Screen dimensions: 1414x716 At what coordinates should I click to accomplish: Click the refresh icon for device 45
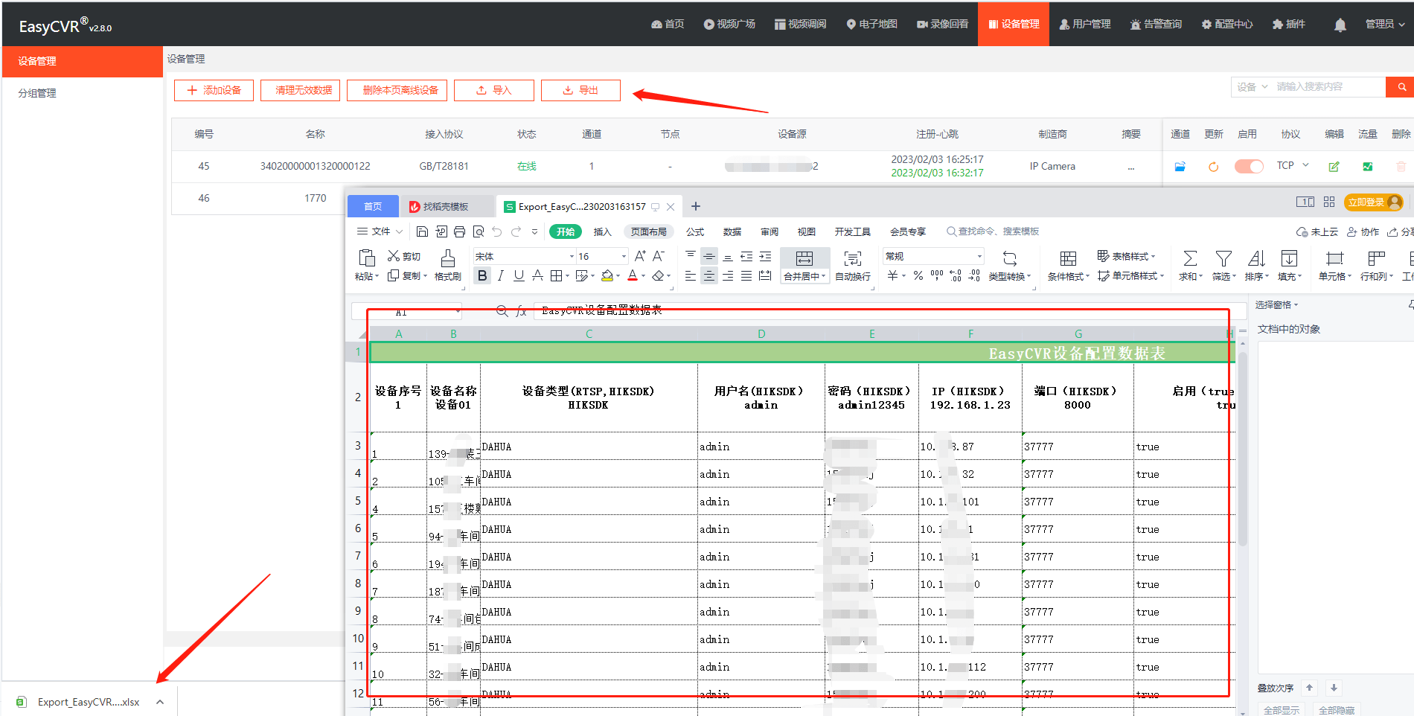pos(1213,167)
